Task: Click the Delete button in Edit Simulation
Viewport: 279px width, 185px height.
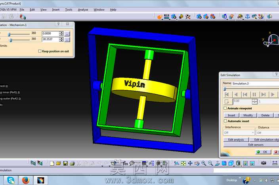Action: click(x=265, y=115)
